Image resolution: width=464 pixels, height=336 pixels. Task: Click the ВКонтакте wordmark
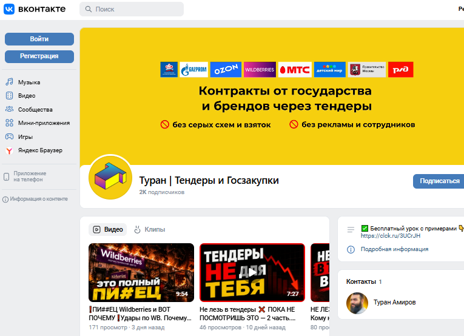[42, 9]
